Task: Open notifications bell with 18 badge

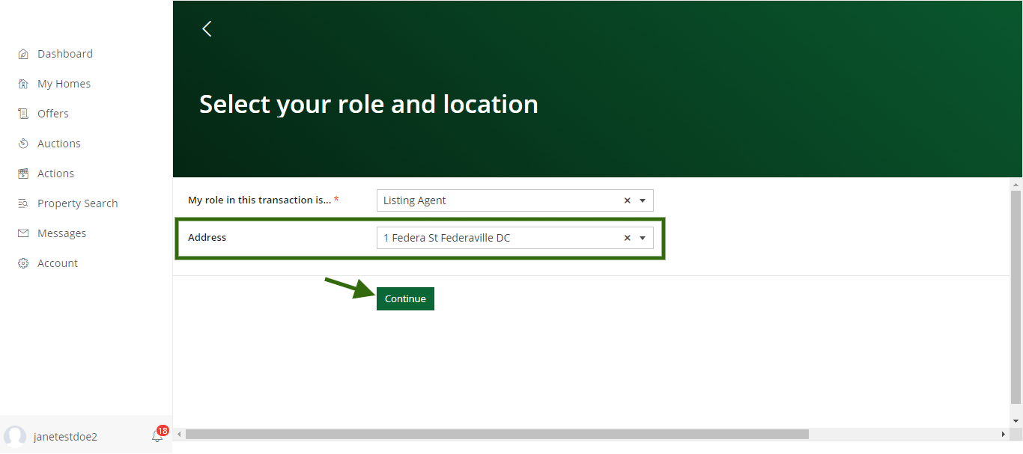Action: [159, 435]
